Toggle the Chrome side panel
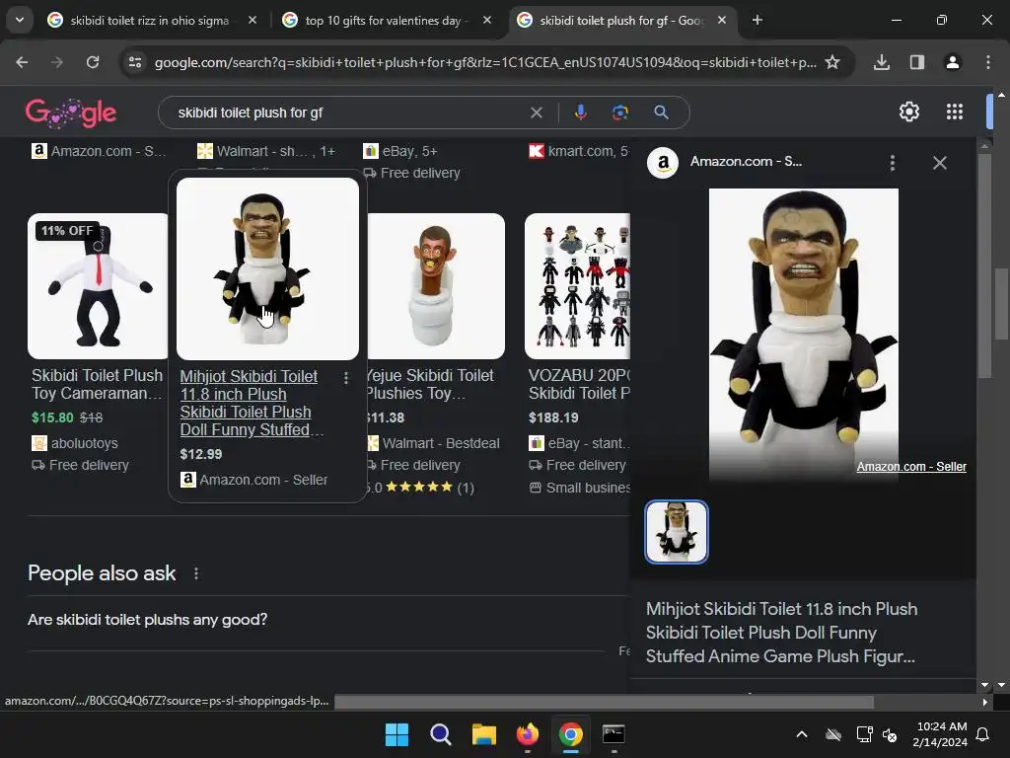The width and height of the screenshot is (1010, 758). (917, 62)
